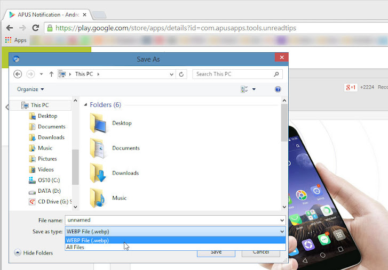388x270 pixels.
Task: Click navigation pane scroll down arrow
Action: coord(75,207)
